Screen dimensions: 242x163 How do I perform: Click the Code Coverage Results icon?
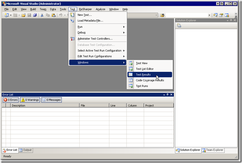coord(131,80)
